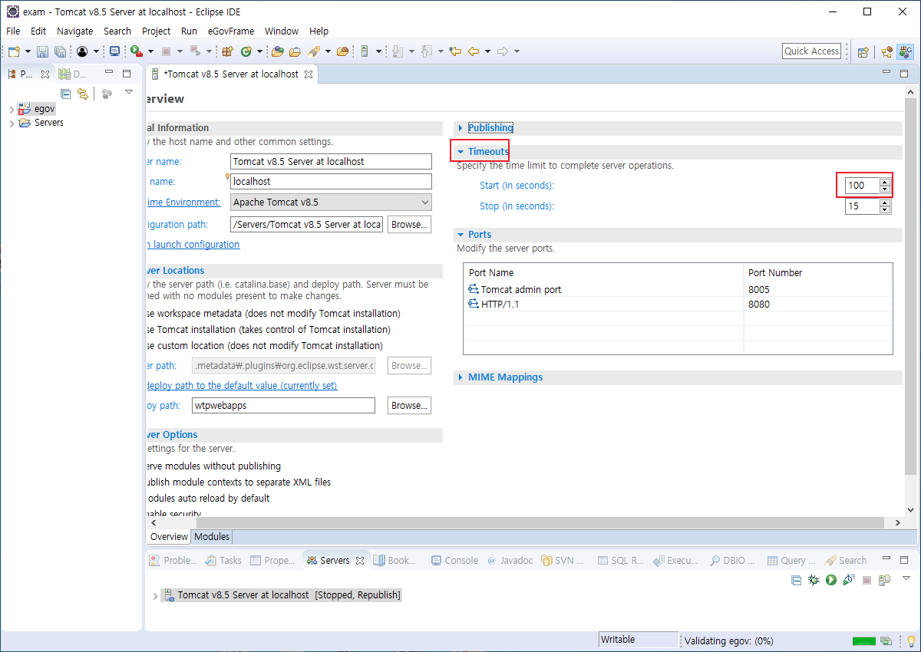
Task: Increase Start timeout with up arrow
Action: (x=885, y=182)
